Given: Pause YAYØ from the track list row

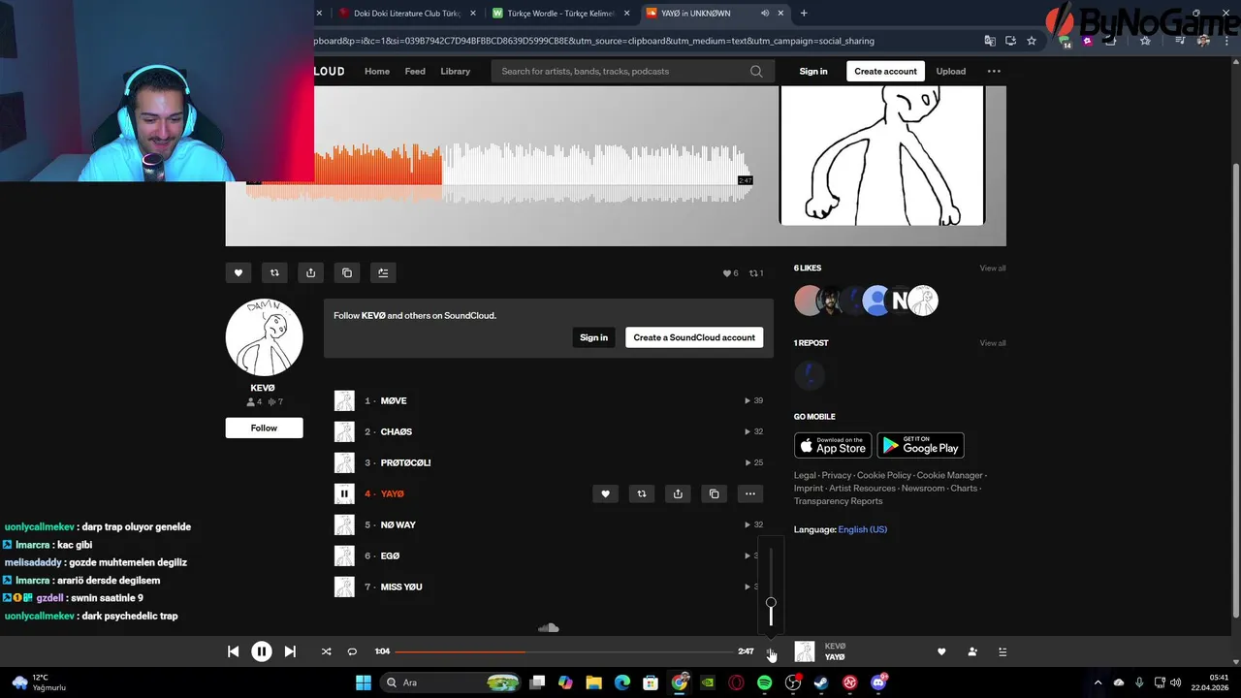Looking at the screenshot, I should coord(344,493).
